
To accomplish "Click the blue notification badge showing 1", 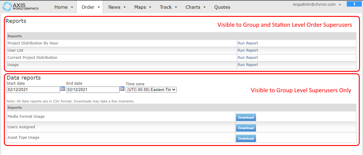I will (x=354, y=4).
